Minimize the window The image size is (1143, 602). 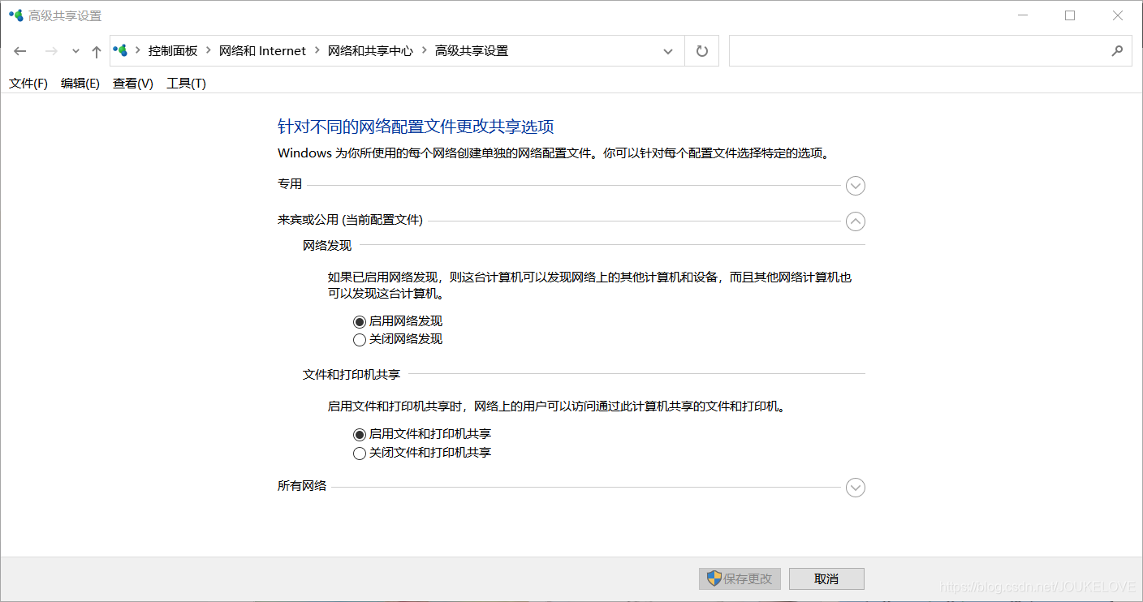[1023, 15]
